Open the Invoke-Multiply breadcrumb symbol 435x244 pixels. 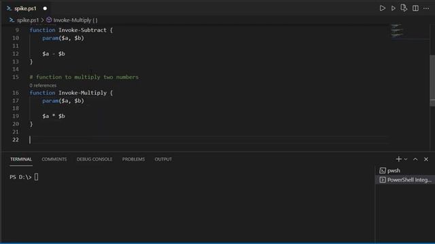[75, 20]
